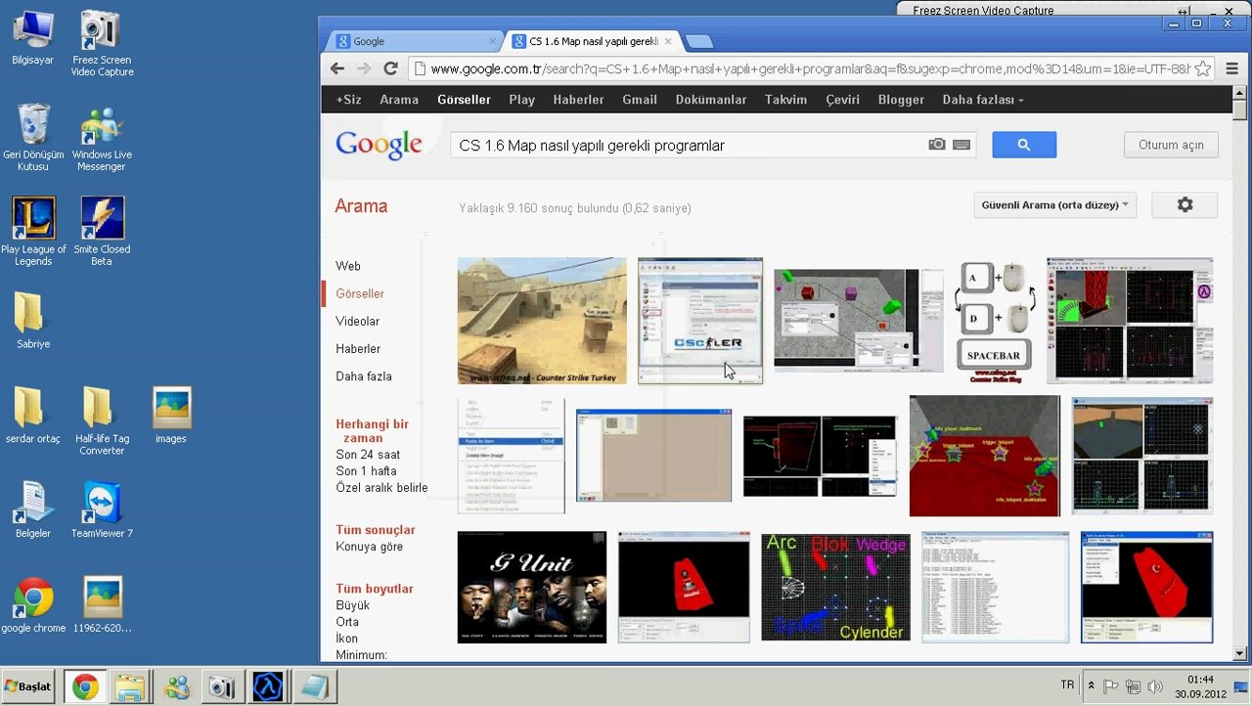Open the desert Counter Strike map thumbnail
The height and width of the screenshot is (706, 1252).
542,321
